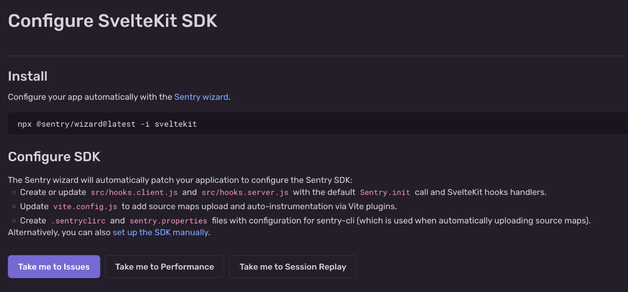This screenshot has width=628, height=292.
Task: Click the Take me to Issues button
Action: pos(54,266)
